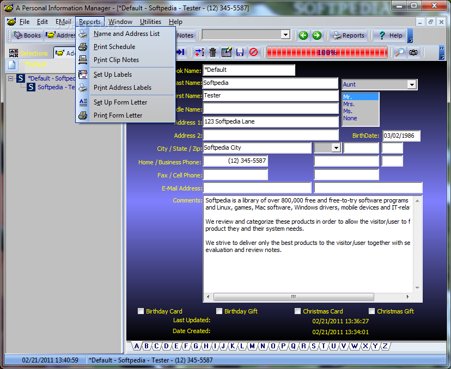Image resolution: width=451 pixels, height=369 pixels.
Task: Click the red cancel circle icon
Action: tap(253, 52)
